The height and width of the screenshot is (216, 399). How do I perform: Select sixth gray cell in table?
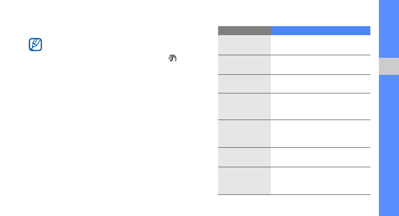244,157
